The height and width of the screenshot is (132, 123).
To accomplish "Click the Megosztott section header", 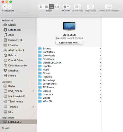I will [x=8, y=118].
